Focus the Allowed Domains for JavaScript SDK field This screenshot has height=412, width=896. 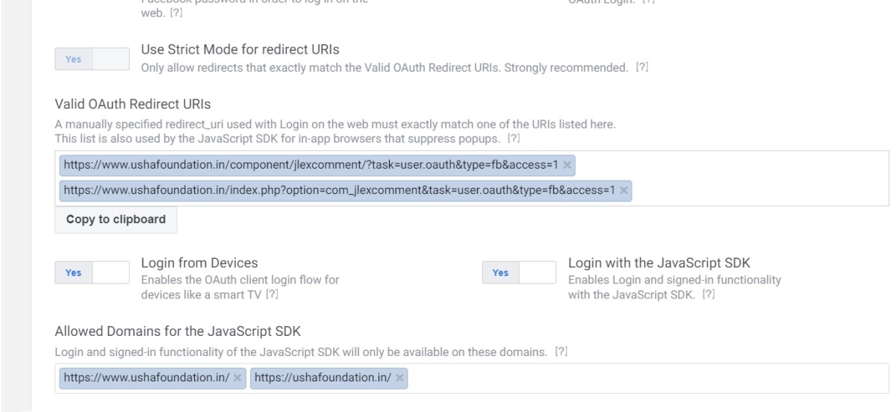(x=635, y=378)
